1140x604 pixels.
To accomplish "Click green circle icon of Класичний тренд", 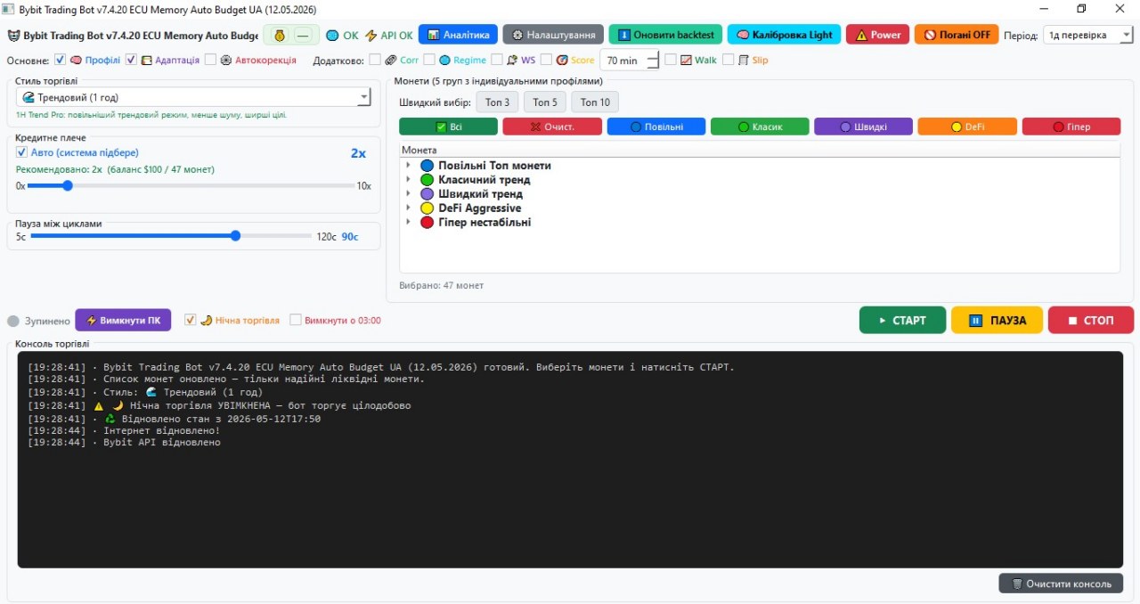I will tap(427, 180).
